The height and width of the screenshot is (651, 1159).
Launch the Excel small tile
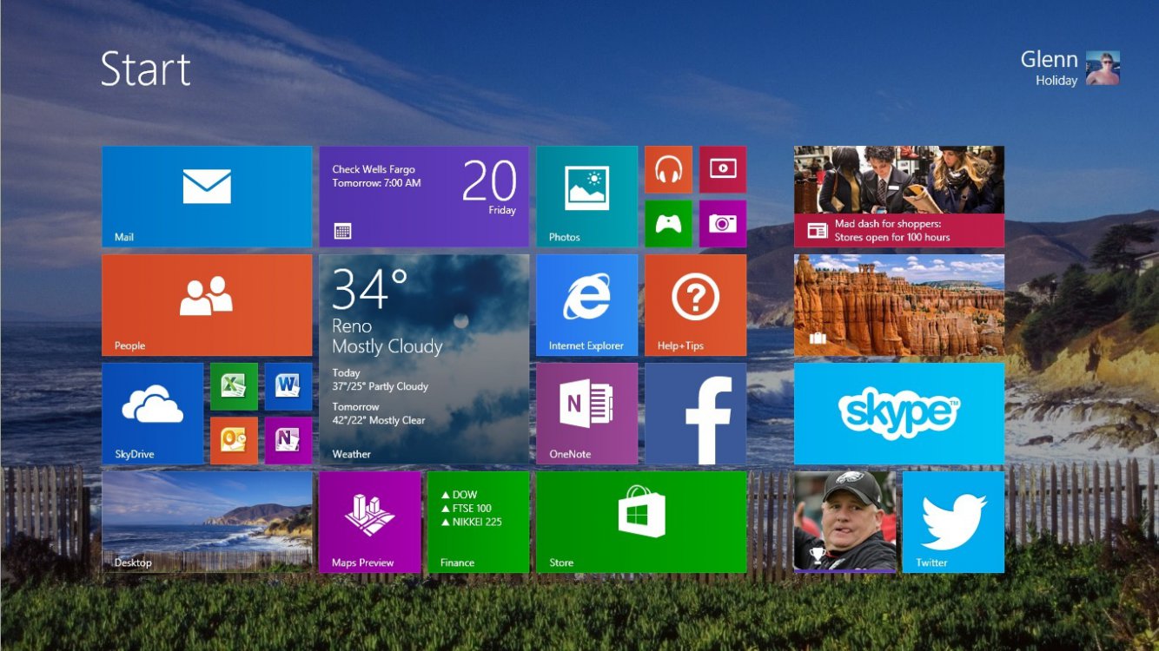click(234, 386)
